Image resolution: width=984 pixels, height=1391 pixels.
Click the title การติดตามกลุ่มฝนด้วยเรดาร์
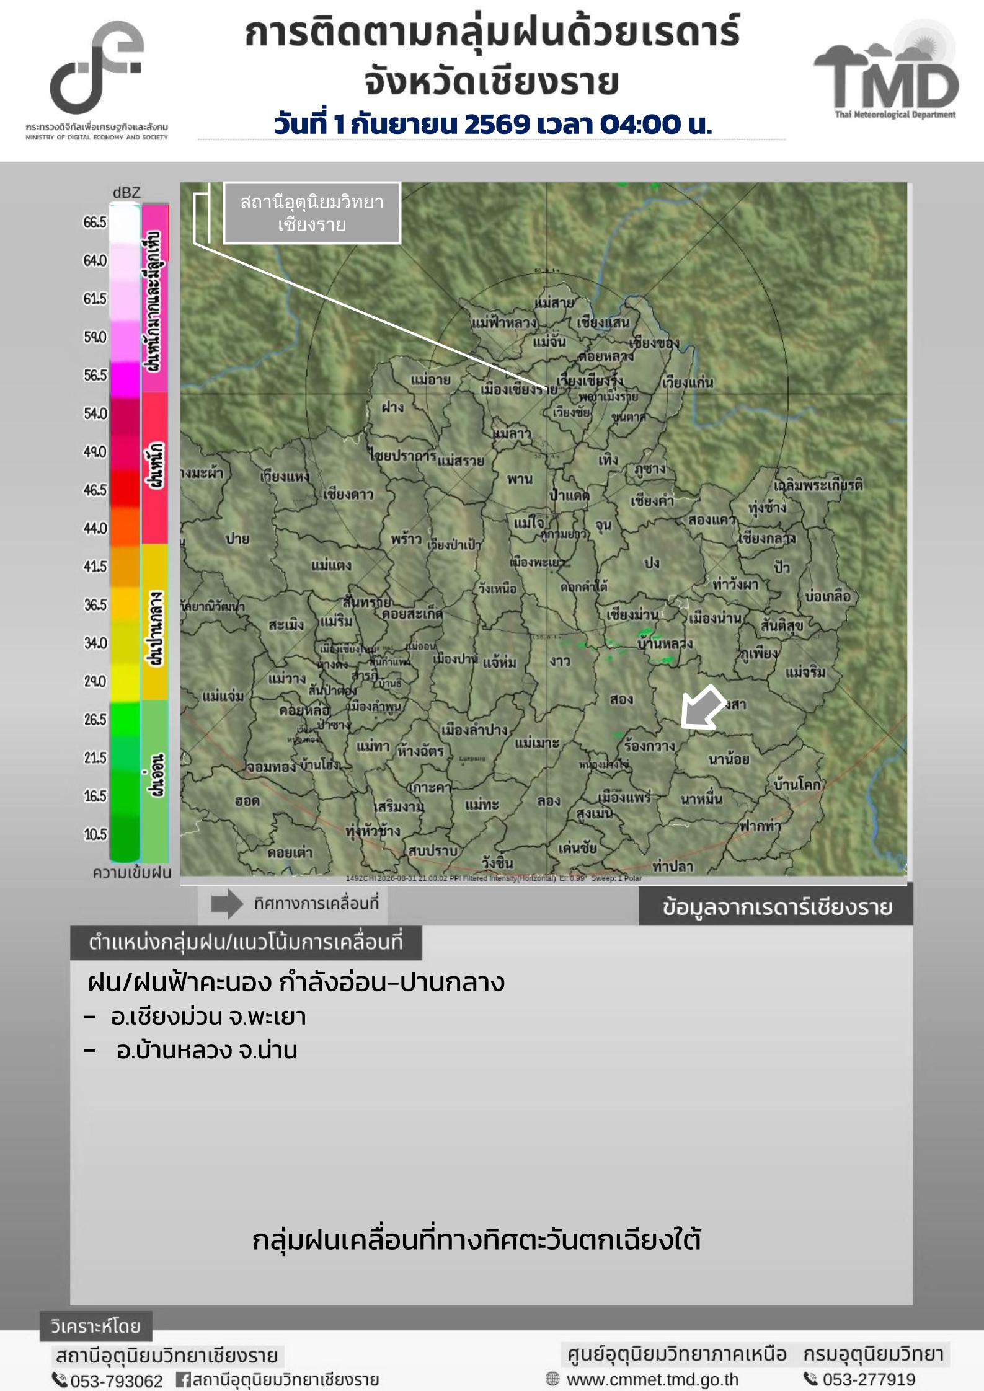click(x=493, y=32)
